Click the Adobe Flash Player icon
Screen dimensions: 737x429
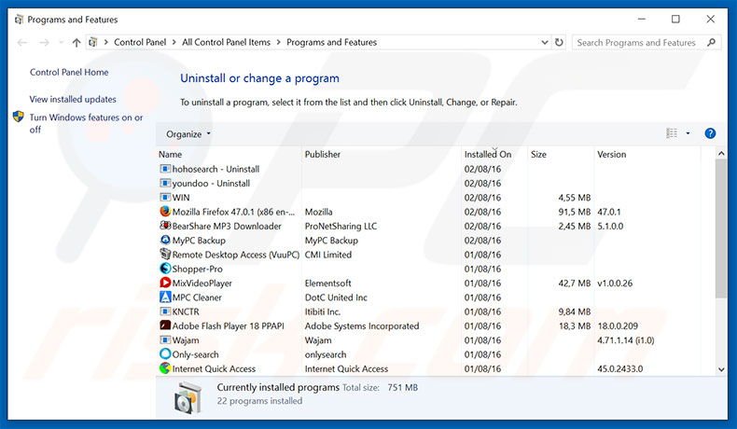[165, 325]
